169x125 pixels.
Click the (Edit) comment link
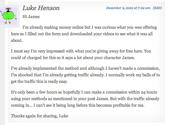pyautogui.click(x=157, y=8)
